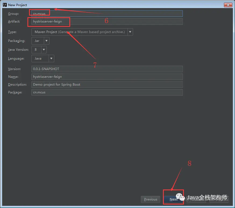Click the Description input field
The height and width of the screenshot is (208, 235).
(107, 85)
